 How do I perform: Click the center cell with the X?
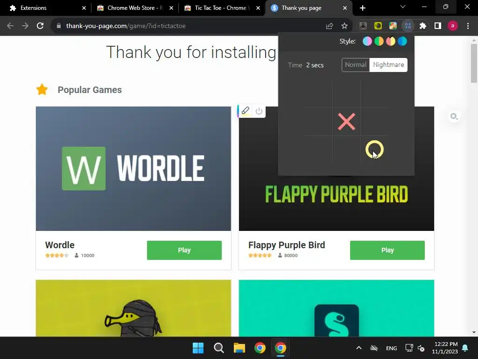pyautogui.click(x=347, y=122)
